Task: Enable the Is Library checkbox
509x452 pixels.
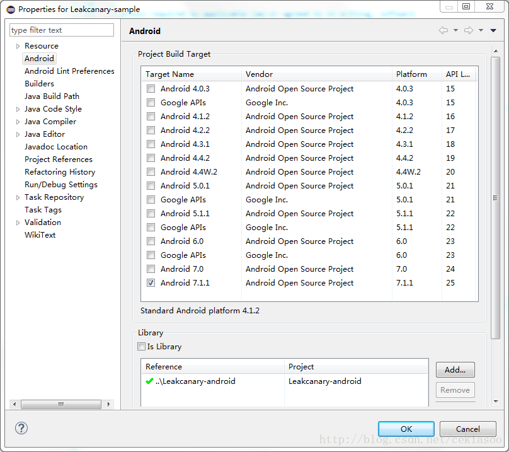Action: [x=141, y=346]
